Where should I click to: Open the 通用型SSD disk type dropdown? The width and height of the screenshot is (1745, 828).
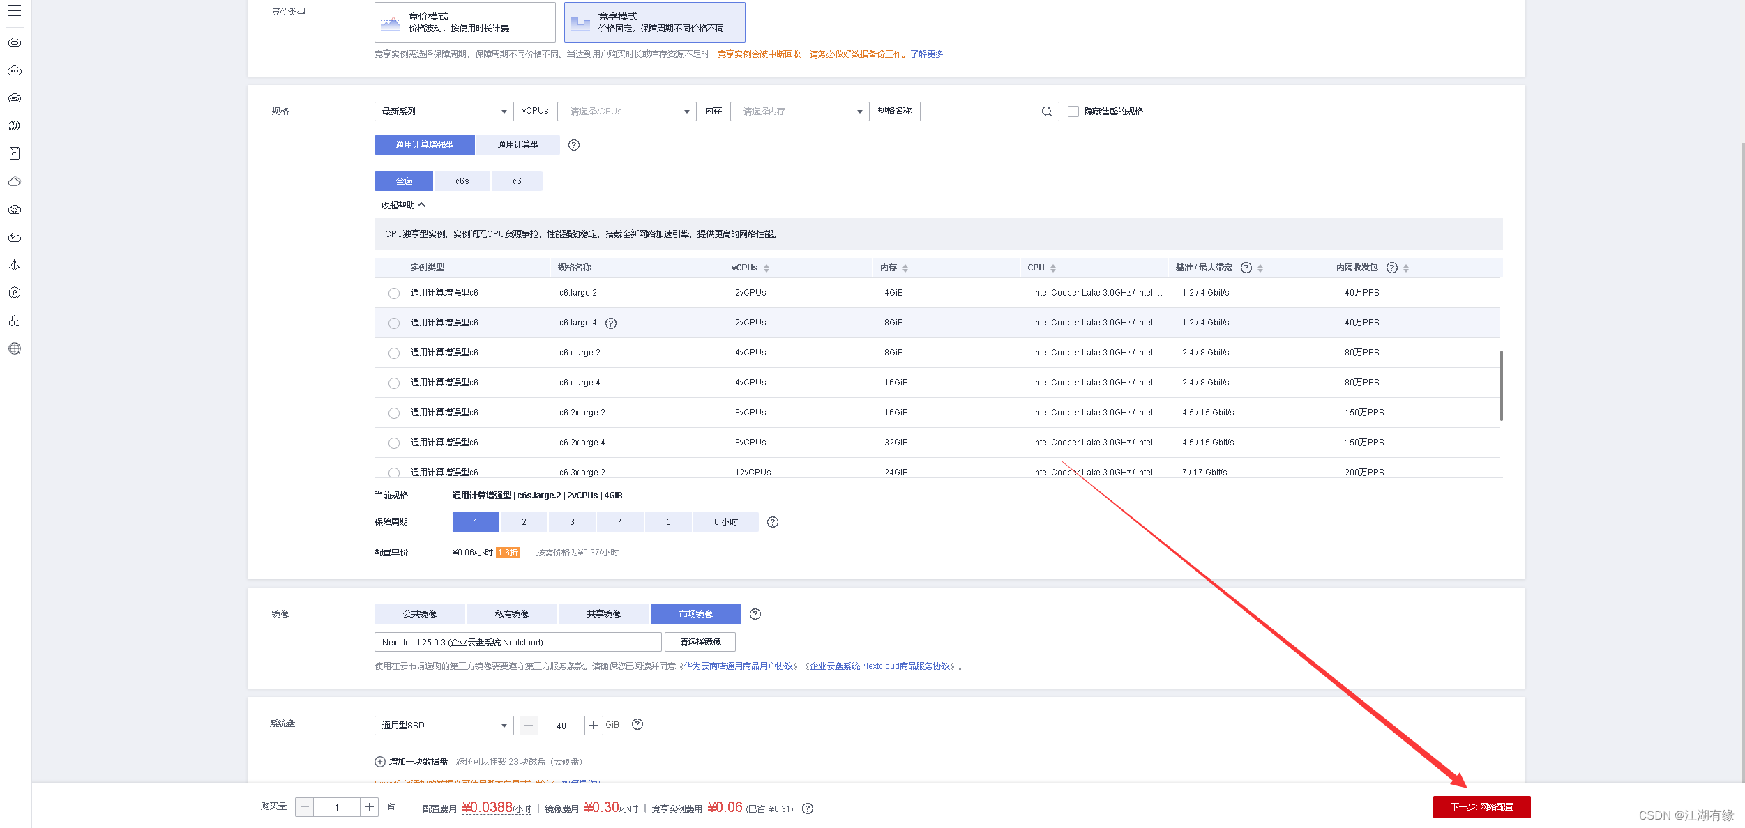pos(444,726)
